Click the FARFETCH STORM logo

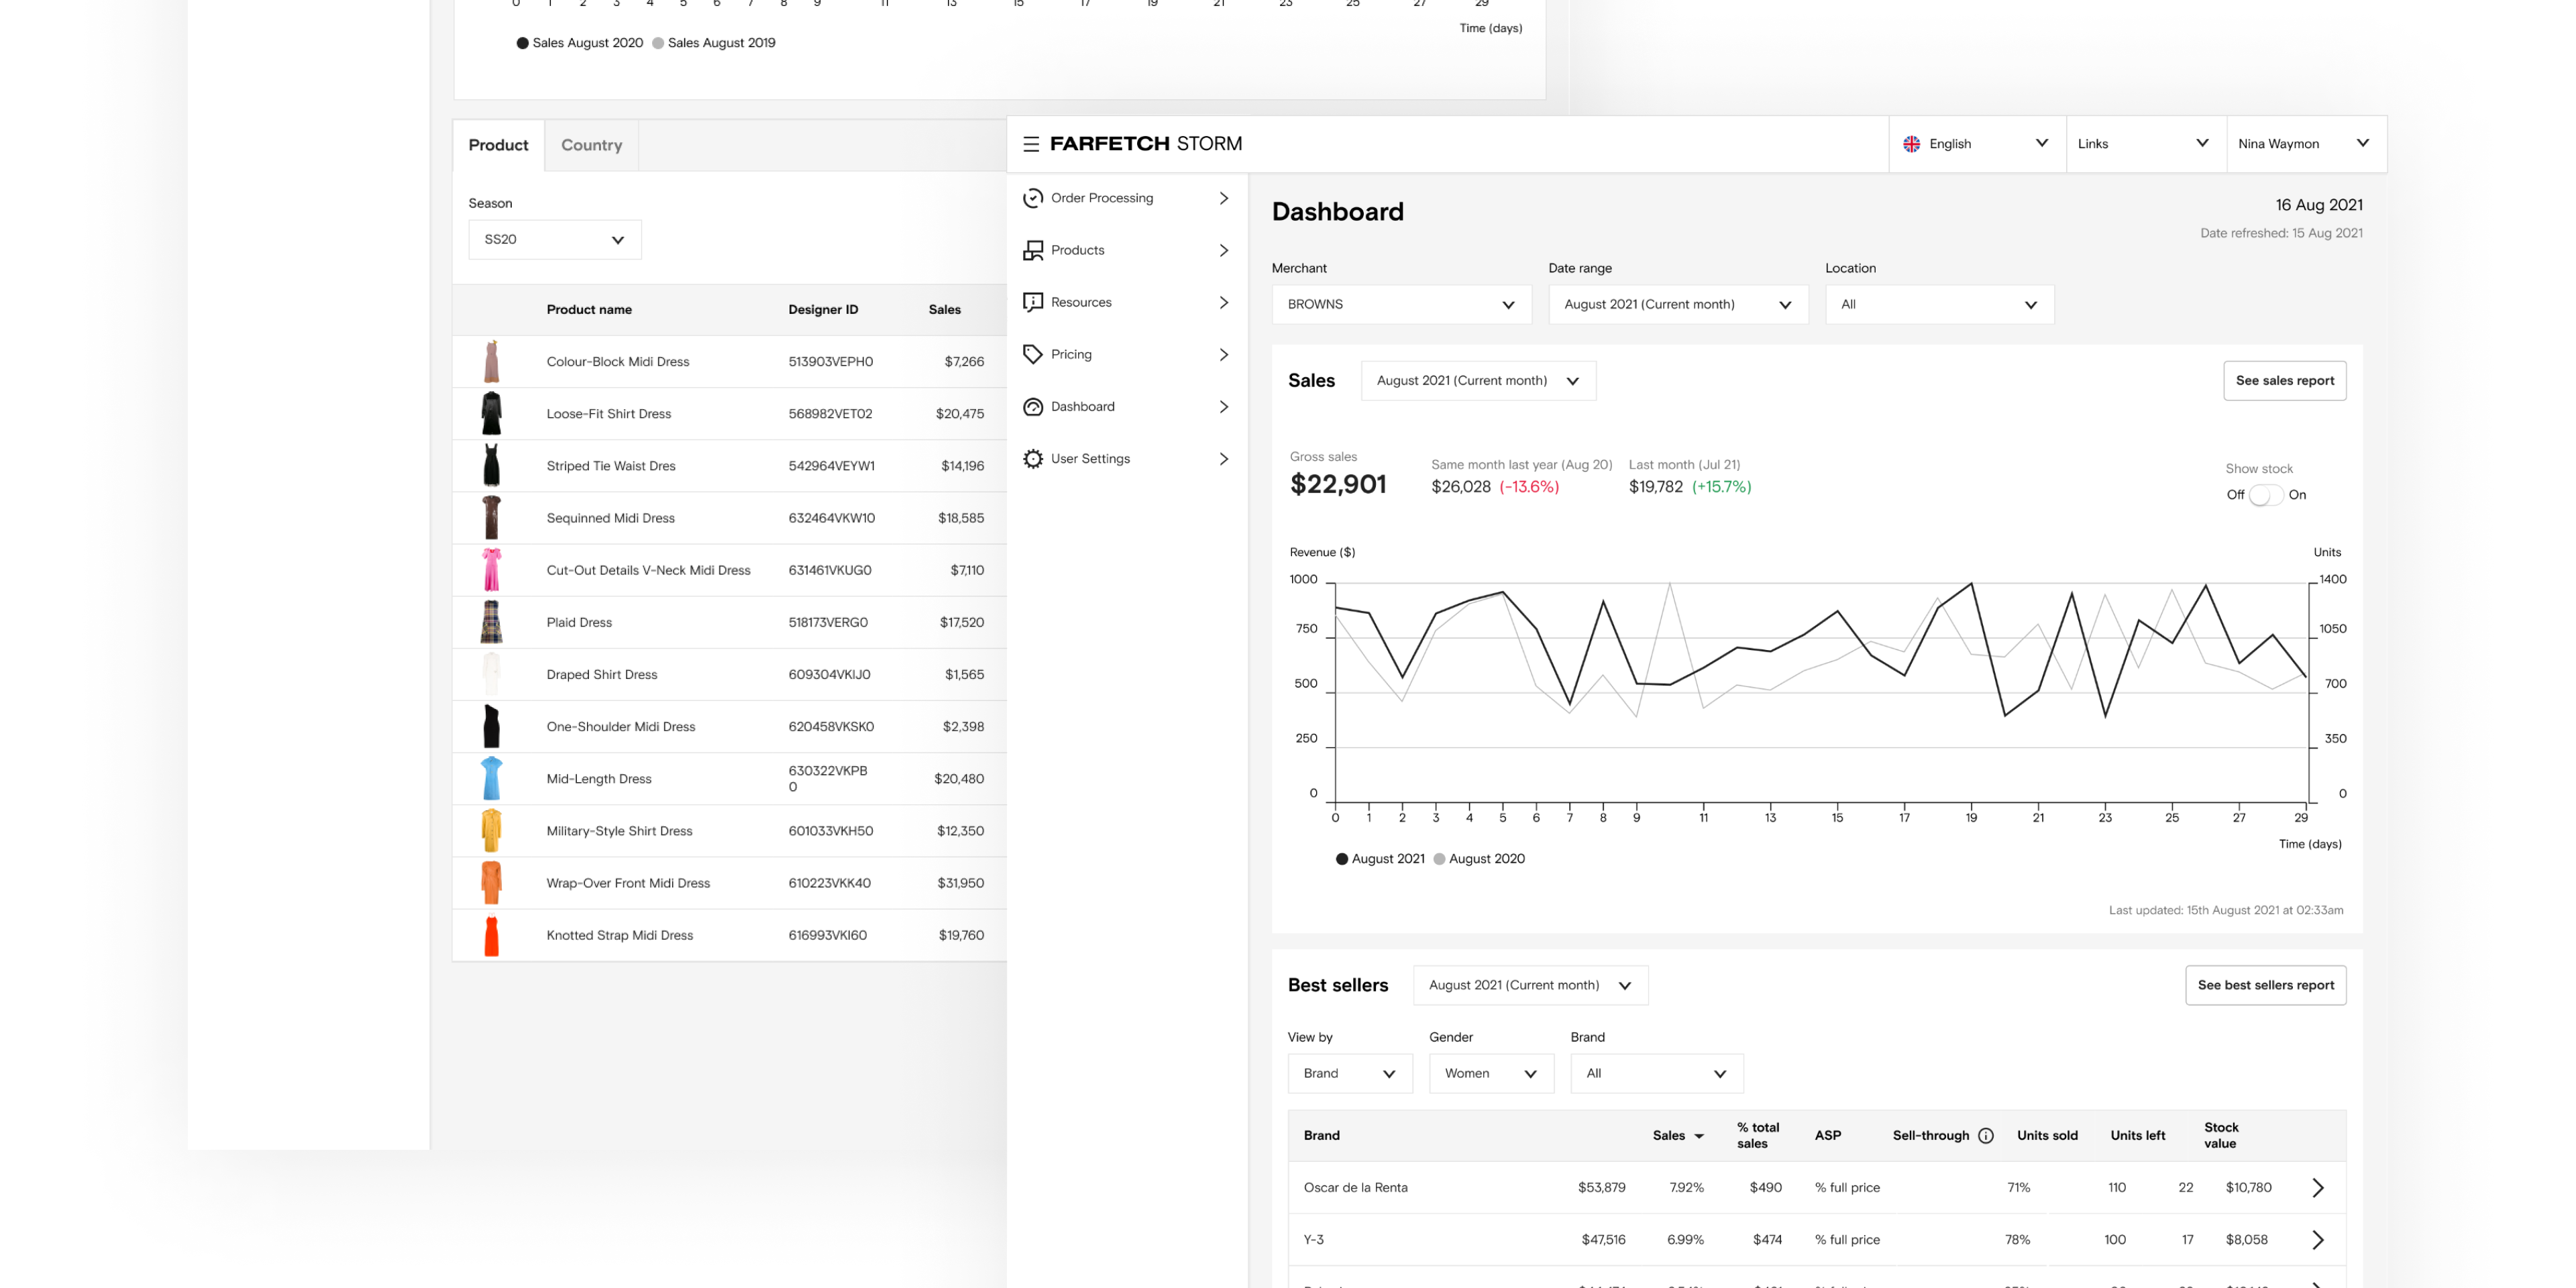[1146, 144]
